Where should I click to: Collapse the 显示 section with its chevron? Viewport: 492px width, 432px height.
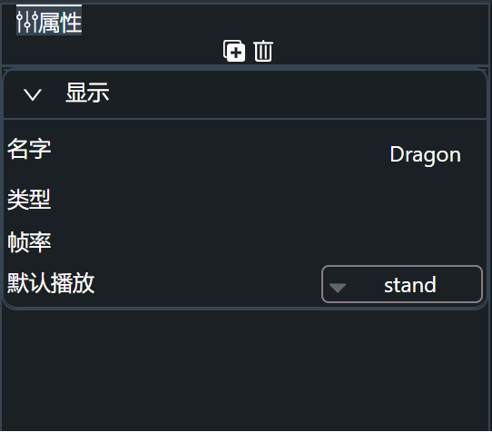click(x=33, y=94)
